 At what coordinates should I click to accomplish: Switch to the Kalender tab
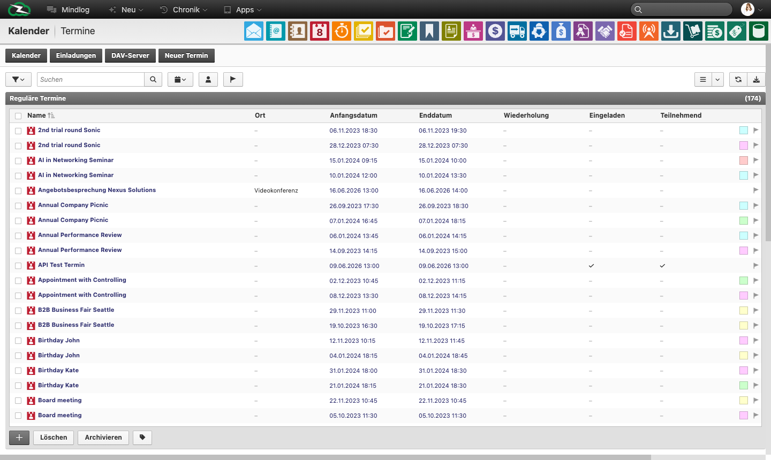pos(26,56)
